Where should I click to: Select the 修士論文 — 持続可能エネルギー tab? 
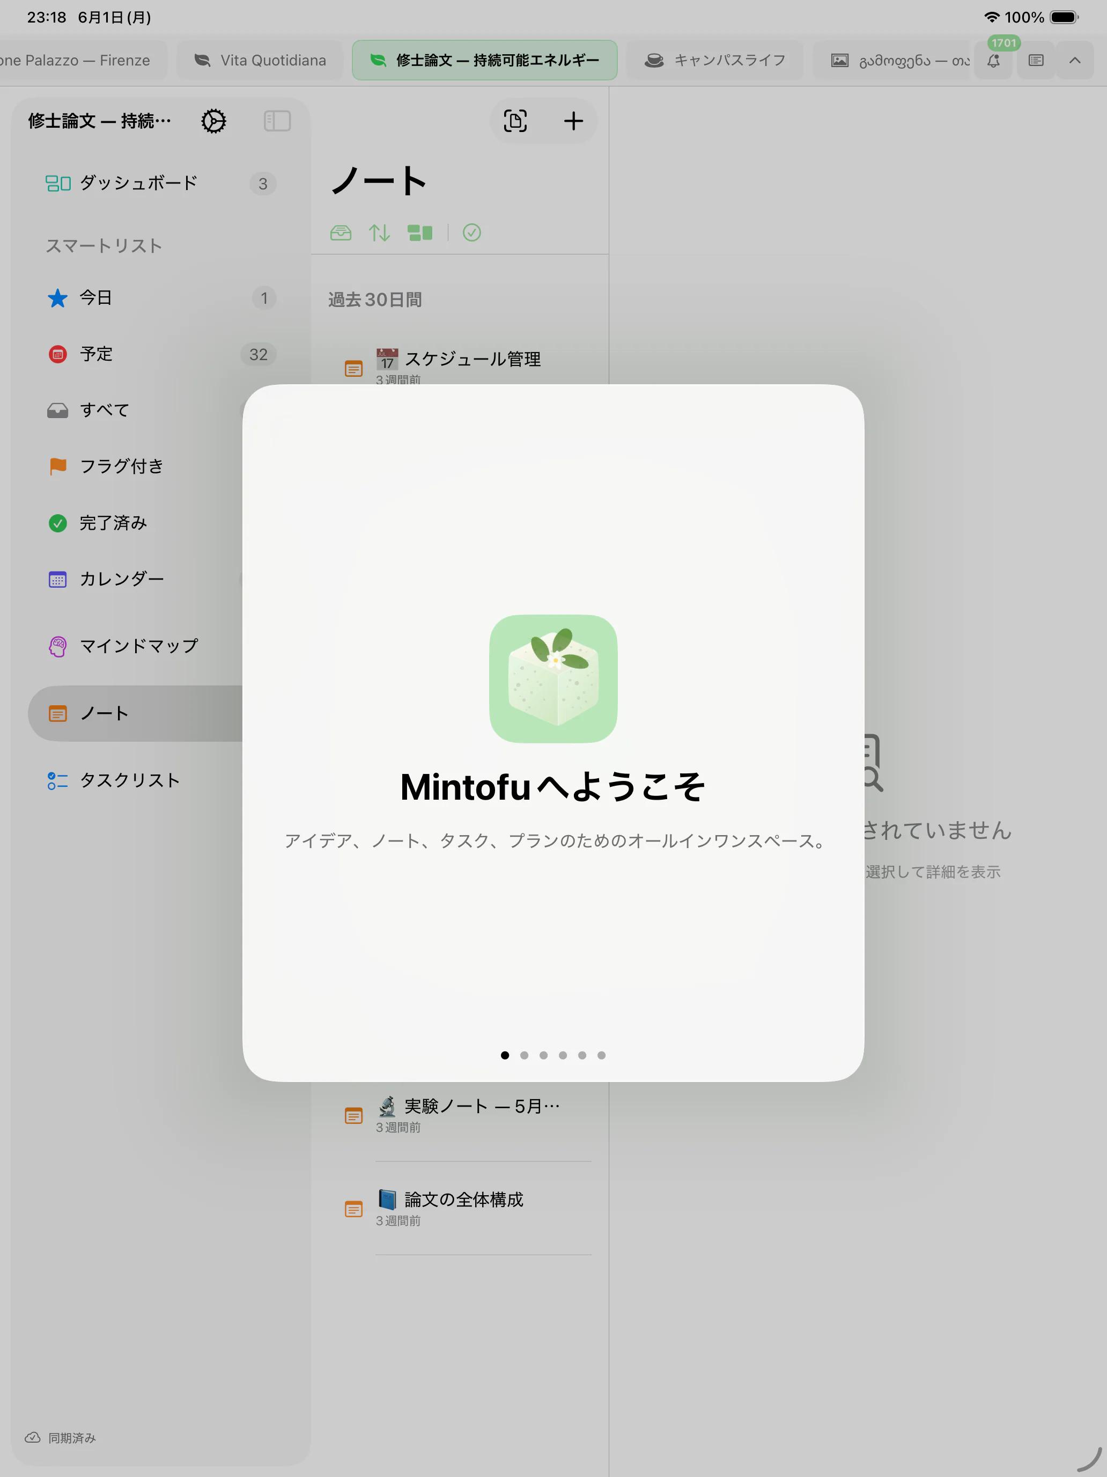pos(484,60)
